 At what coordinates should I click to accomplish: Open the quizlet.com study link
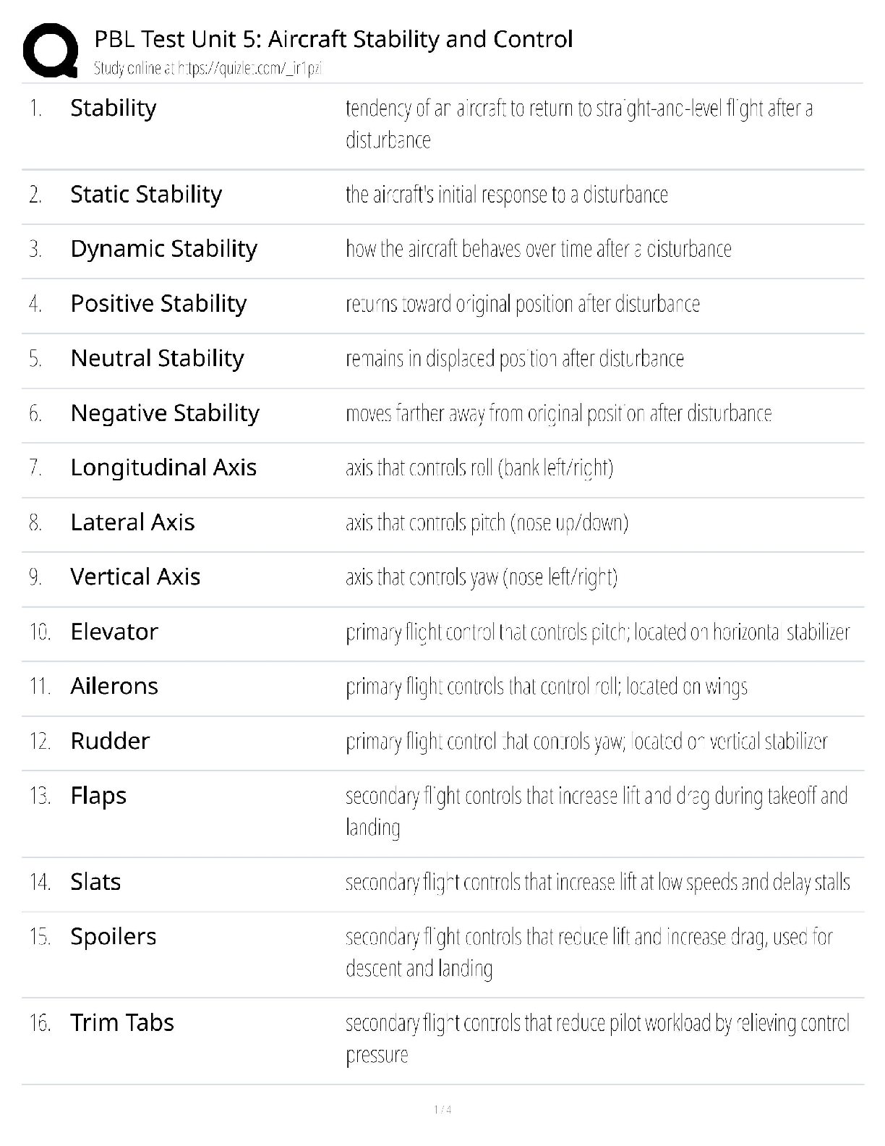pyautogui.click(x=248, y=69)
